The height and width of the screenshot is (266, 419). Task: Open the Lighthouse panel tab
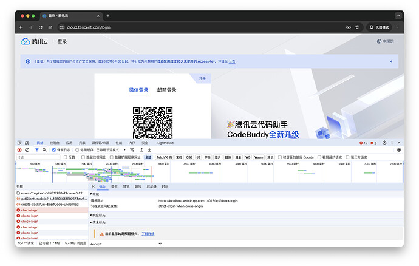tap(165, 143)
